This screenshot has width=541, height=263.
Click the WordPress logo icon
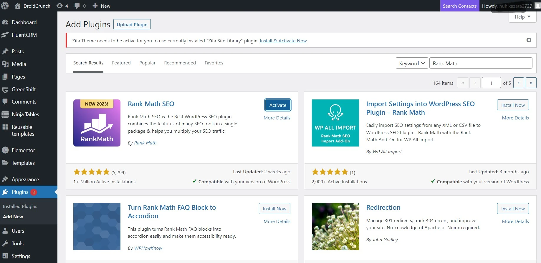pyautogui.click(x=5, y=6)
